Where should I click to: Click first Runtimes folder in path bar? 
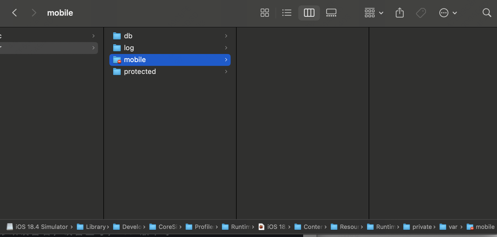click(x=236, y=227)
